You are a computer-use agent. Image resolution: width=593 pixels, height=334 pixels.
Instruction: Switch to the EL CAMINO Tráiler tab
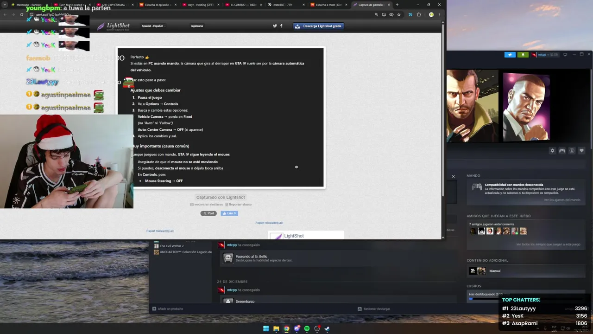243,5
